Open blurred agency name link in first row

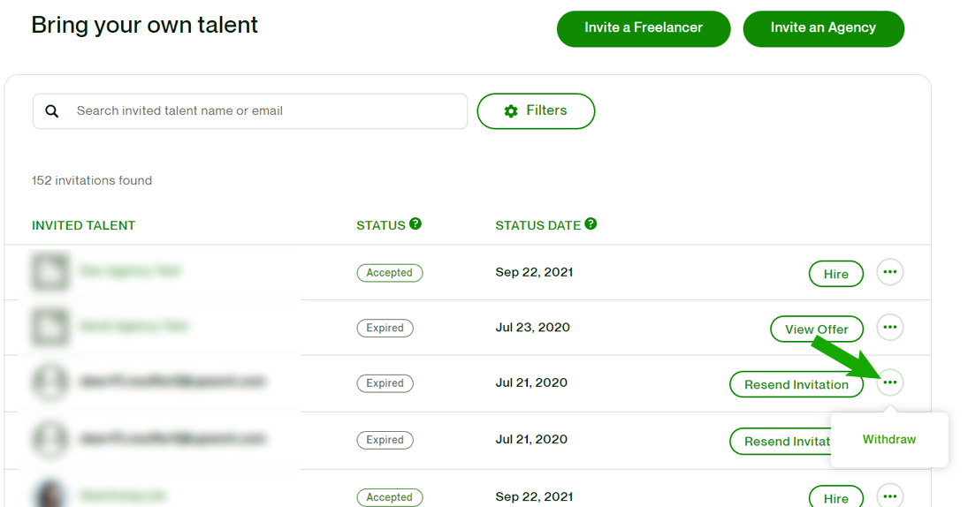(x=130, y=272)
